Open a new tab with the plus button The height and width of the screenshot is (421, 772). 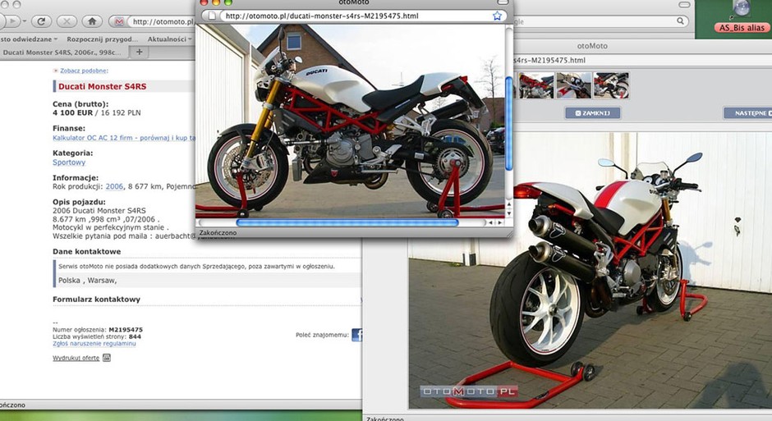point(140,52)
